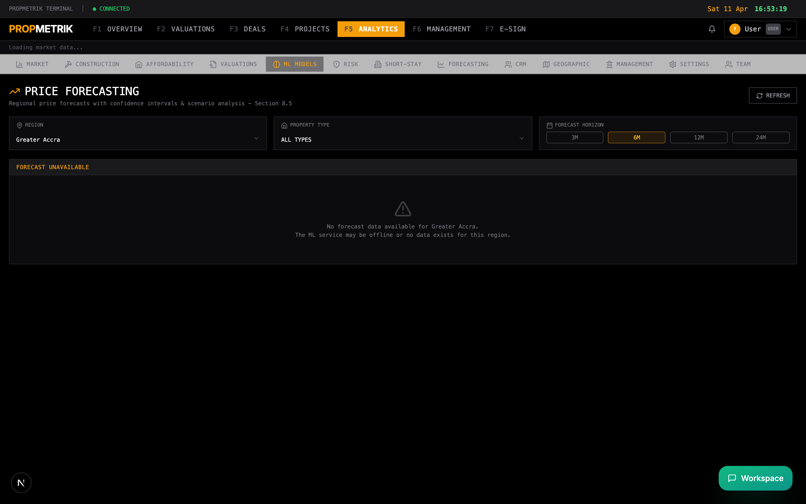Switch to the F3 Deals tab
This screenshot has width=806, height=504.
[247, 29]
